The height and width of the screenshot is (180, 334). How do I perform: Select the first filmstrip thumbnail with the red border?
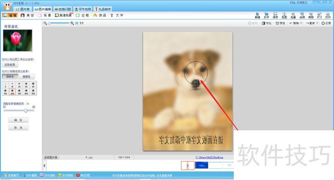[187, 165]
